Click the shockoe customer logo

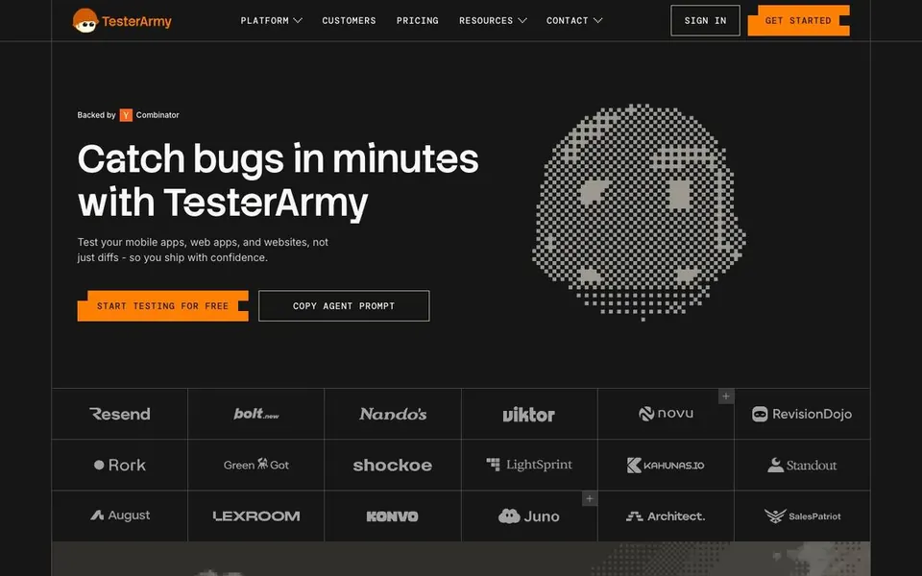[x=393, y=465]
